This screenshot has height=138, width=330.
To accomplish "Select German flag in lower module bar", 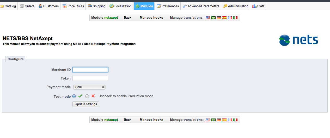I will (x=219, y=120).
